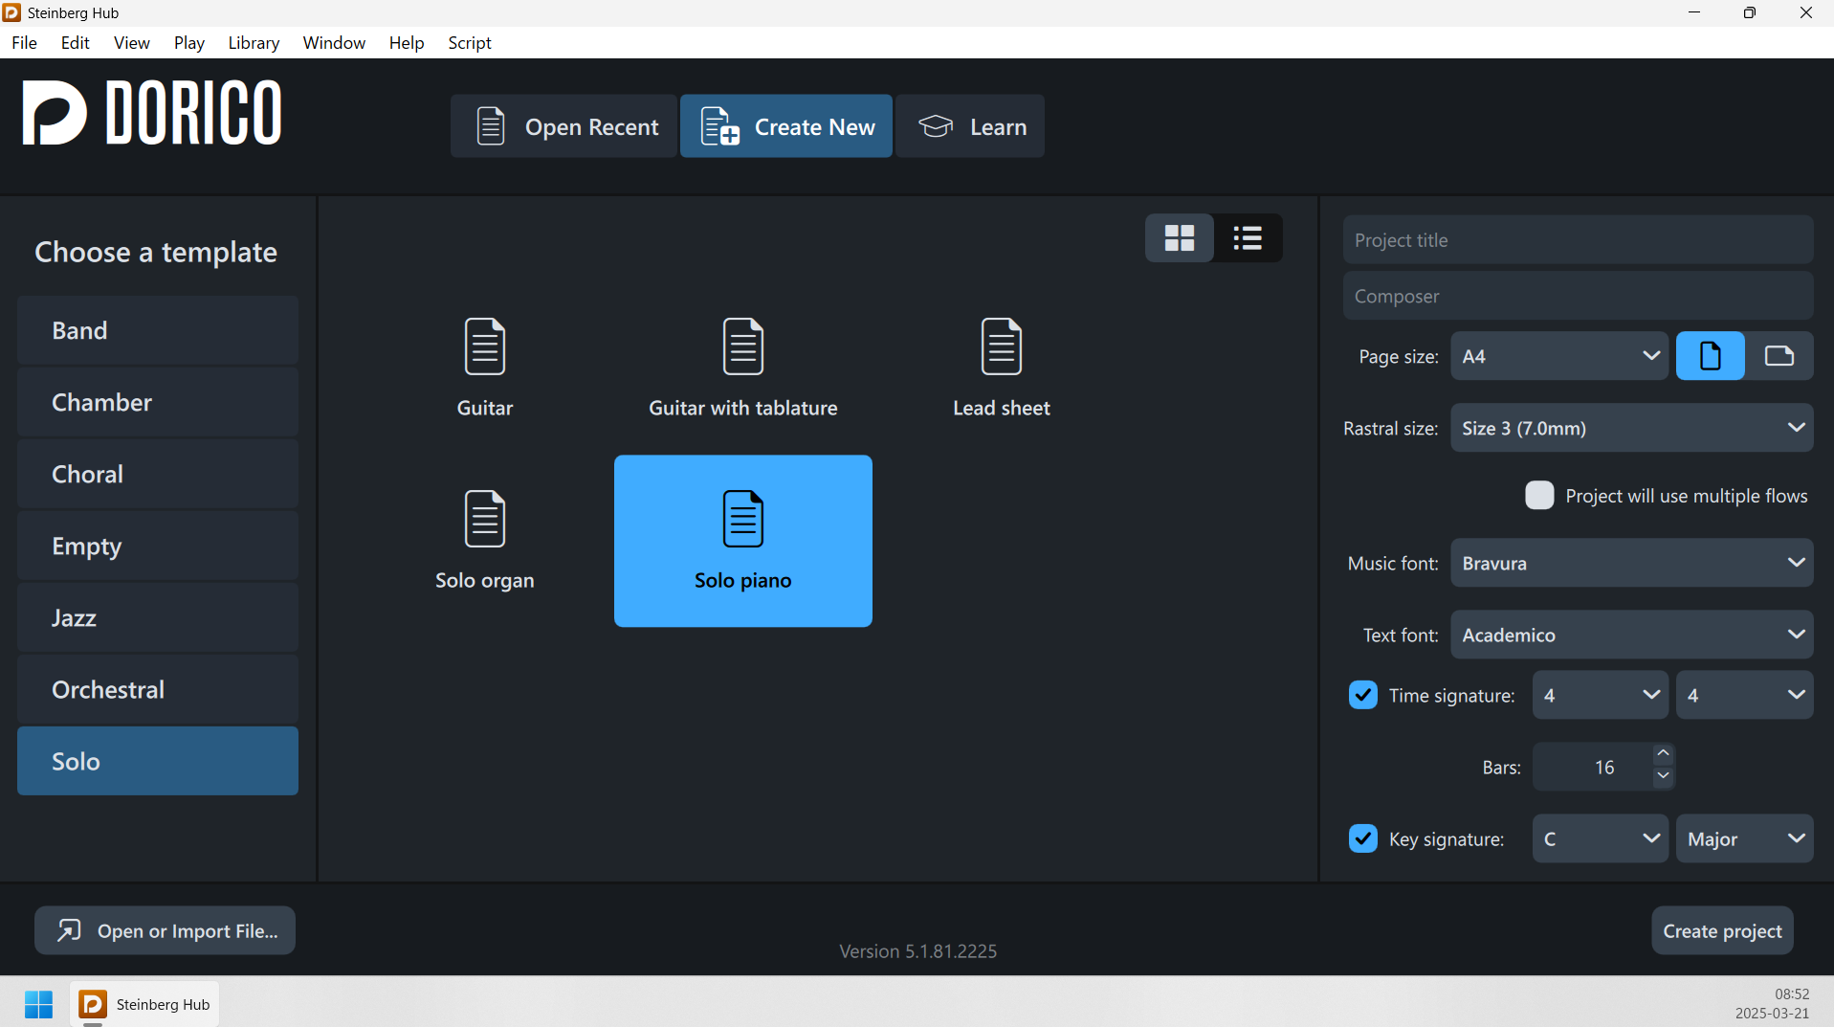Open the key signature note dropdown
This screenshot has height=1027, width=1834.
click(1601, 838)
